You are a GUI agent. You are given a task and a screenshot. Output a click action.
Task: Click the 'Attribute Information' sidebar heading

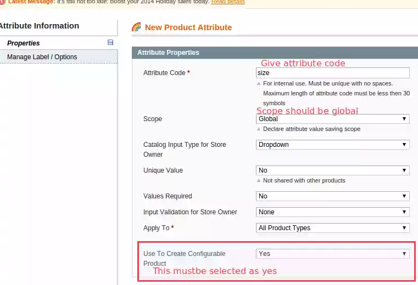tap(40, 26)
